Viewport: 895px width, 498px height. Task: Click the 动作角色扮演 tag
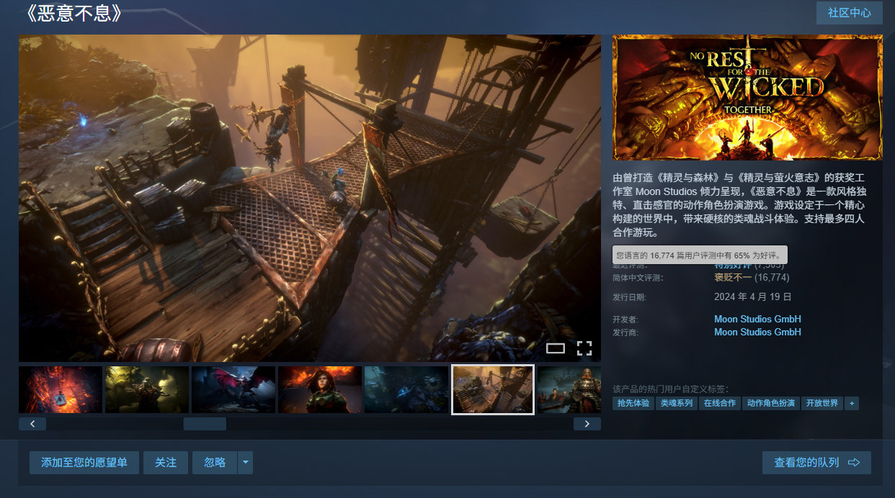pyautogui.click(x=770, y=403)
